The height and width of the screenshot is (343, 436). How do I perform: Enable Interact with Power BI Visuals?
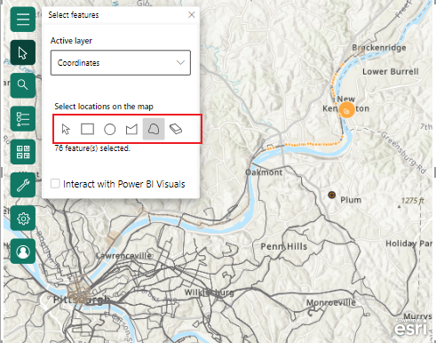(x=55, y=184)
